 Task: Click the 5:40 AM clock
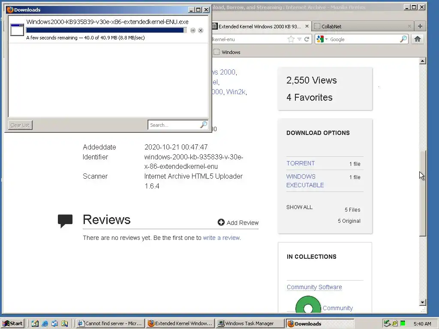click(x=422, y=324)
